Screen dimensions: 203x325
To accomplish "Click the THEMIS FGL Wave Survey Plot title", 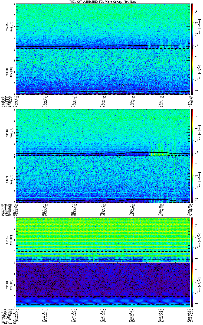I will coord(103,2).
